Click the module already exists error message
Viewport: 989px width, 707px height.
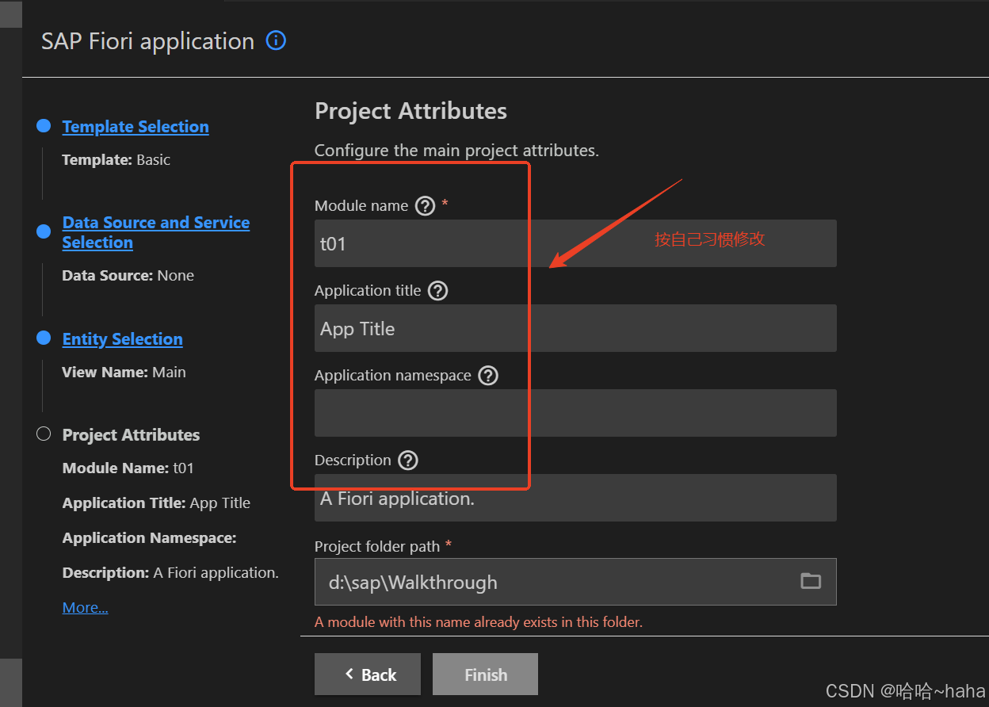[x=479, y=622]
